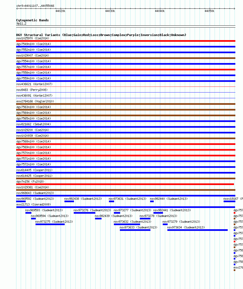Select dgv7n156 (Fu2018) label

[x=30, y=181]
